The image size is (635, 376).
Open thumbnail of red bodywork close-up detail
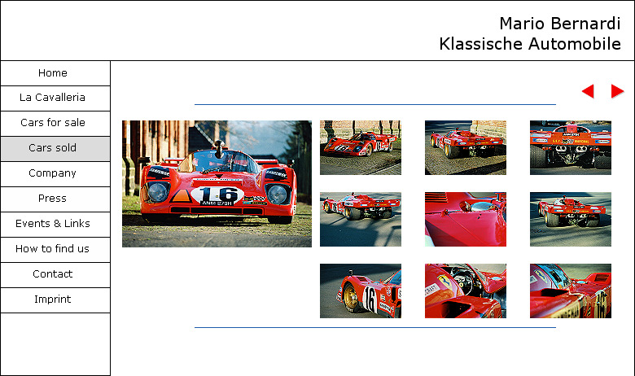(466, 219)
